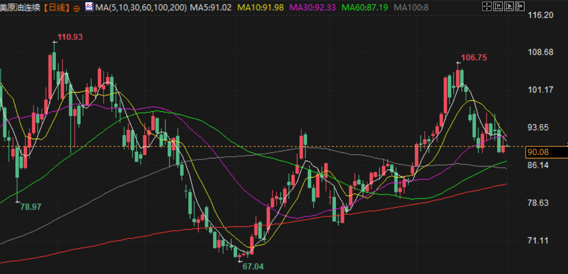The height and width of the screenshot is (274, 568).
Task: Click the 78.97 low price marker
Action: coord(31,207)
